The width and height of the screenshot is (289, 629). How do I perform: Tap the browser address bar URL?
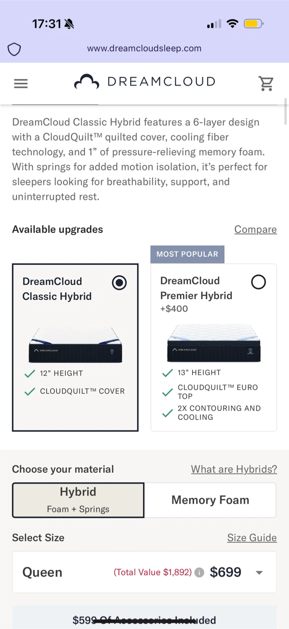(x=144, y=48)
